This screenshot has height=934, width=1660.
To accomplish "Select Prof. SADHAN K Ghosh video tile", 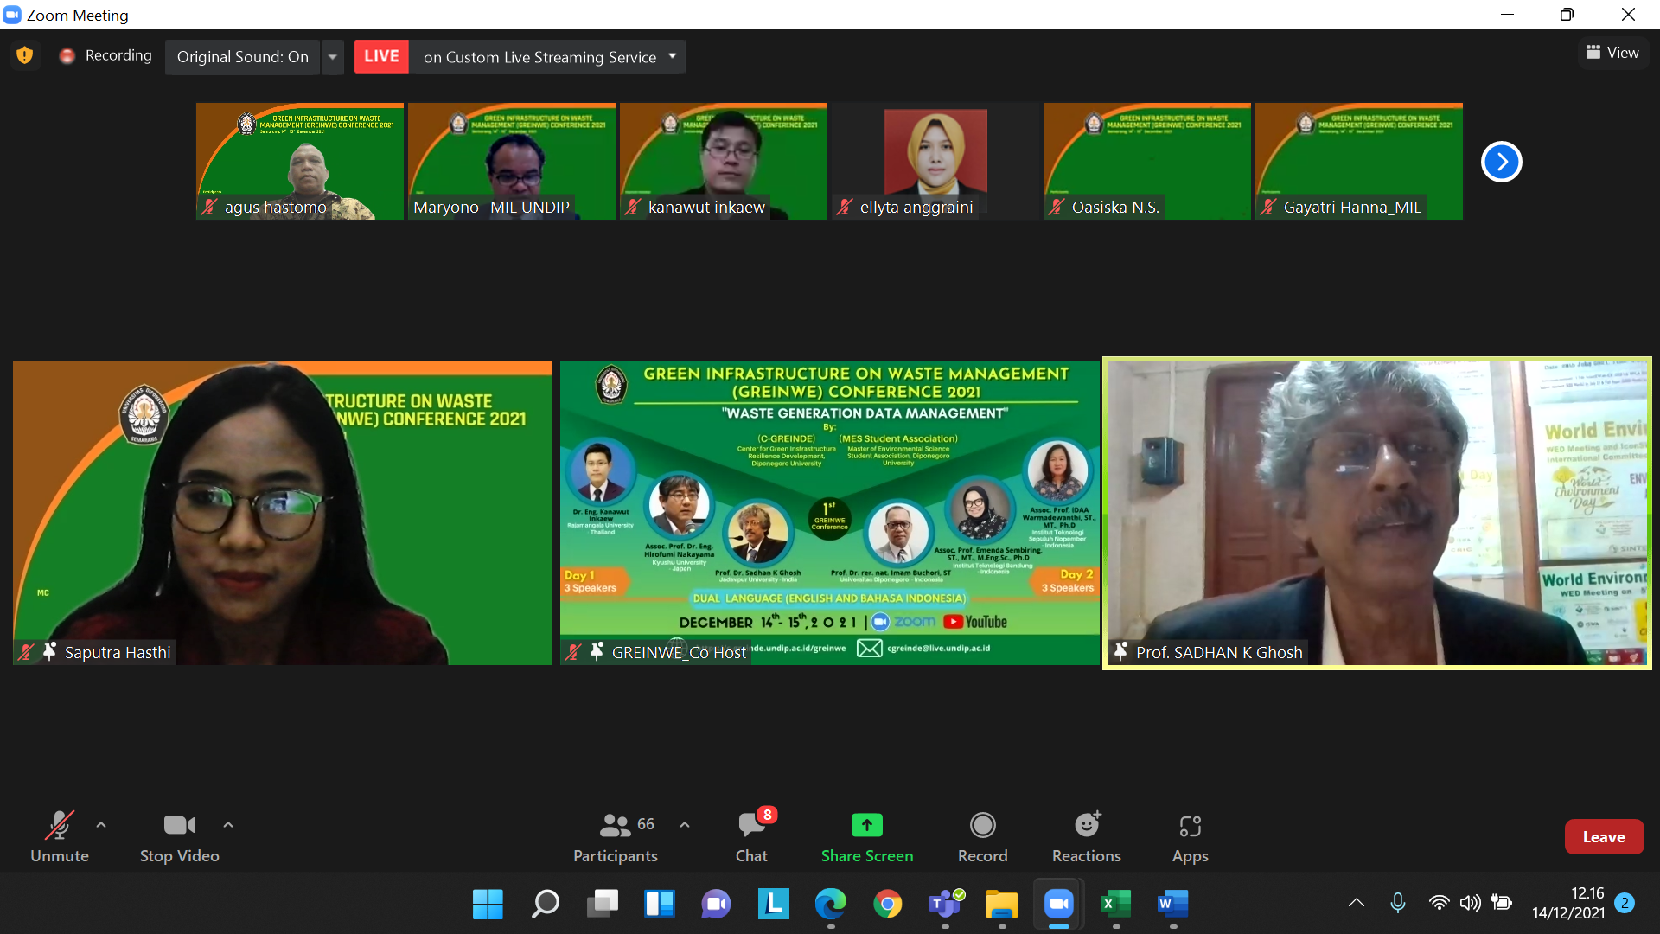I will point(1376,512).
